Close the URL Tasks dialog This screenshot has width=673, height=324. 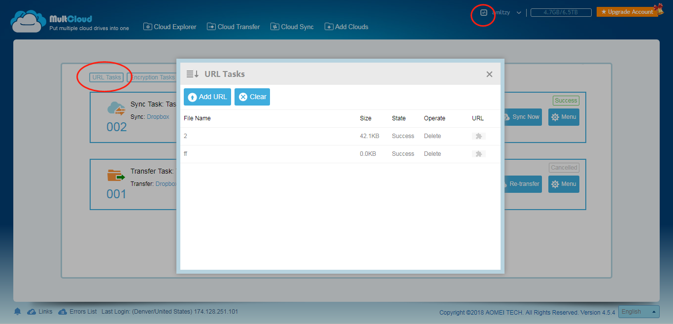tap(489, 74)
